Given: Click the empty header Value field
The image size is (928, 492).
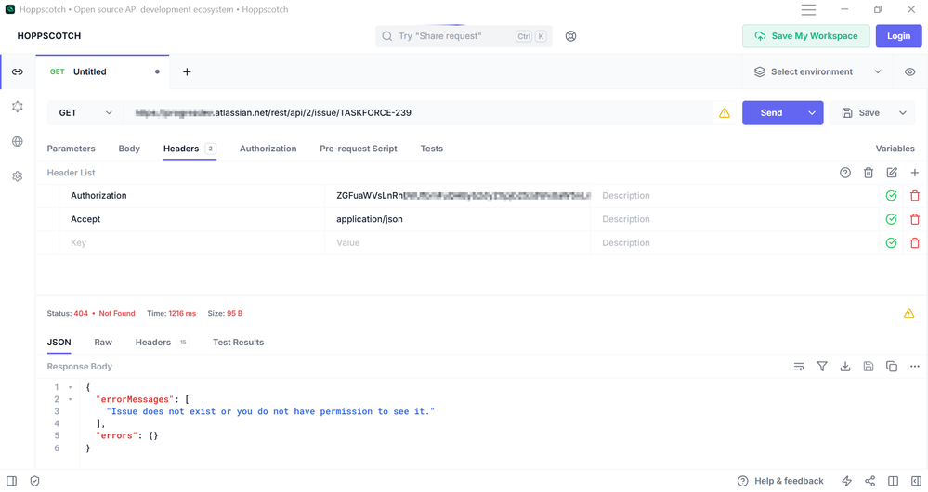Looking at the screenshot, I should [x=457, y=243].
